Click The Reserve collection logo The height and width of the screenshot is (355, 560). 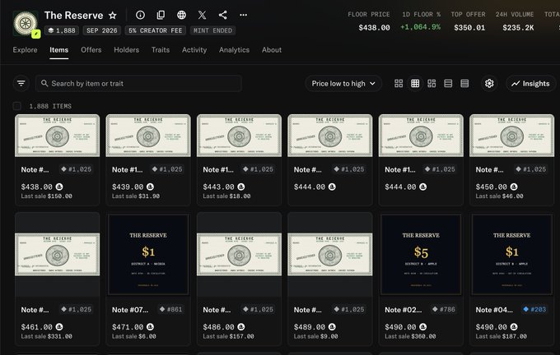25,23
